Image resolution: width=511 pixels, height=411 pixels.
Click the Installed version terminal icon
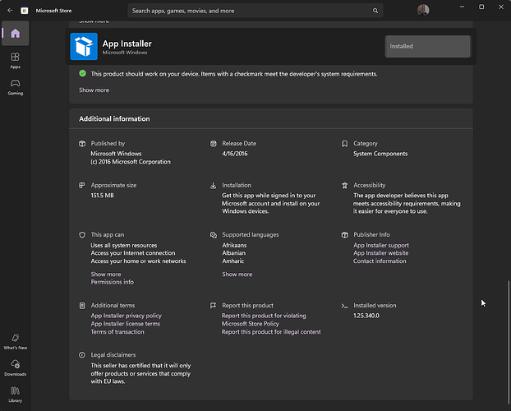point(344,306)
